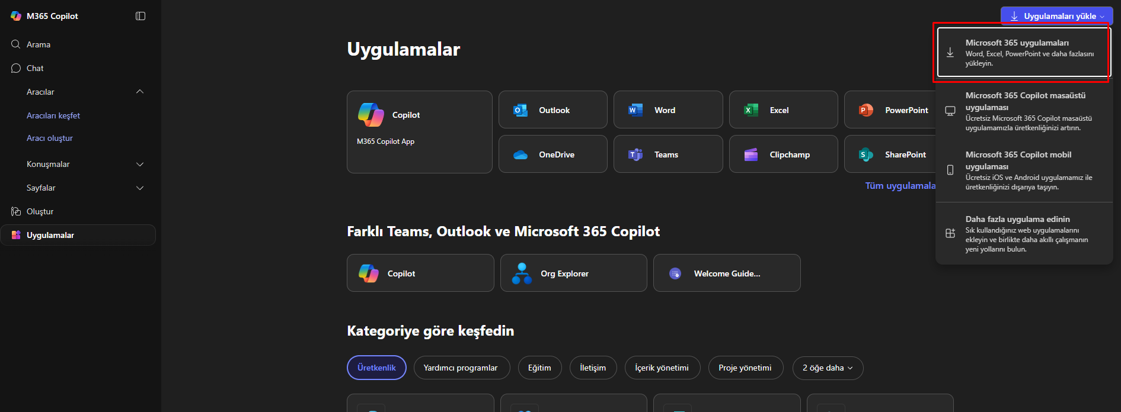Click the Konuşmalar section label

click(x=48, y=164)
